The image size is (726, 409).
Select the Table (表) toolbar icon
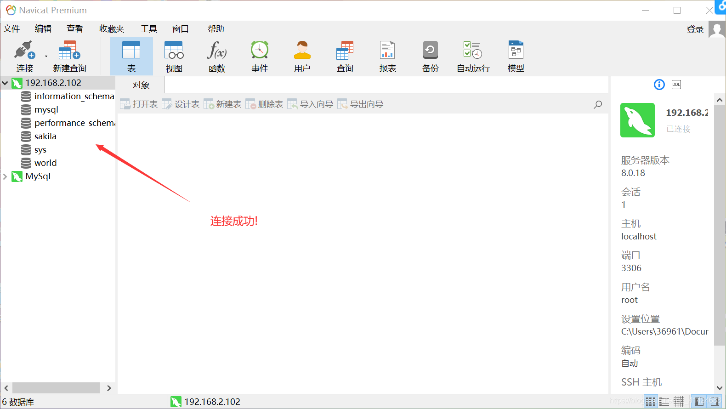pyautogui.click(x=131, y=50)
